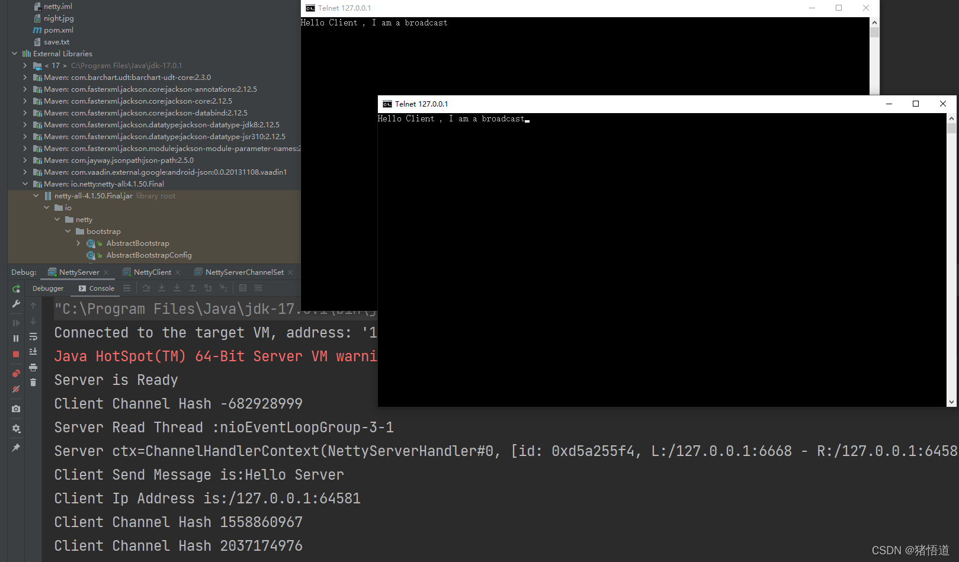Image resolution: width=959 pixels, height=562 pixels.
Task: Minimize the front Telnet window
Action: [889, 104]
